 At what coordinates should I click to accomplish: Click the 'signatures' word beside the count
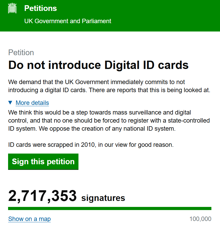coord(103,198)
